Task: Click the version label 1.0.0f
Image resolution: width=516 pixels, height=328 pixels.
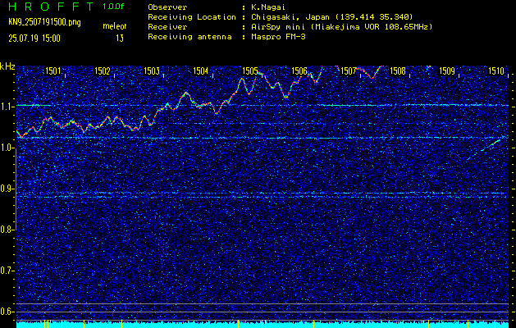Action: pyautogui.click(x=113, y=7)
